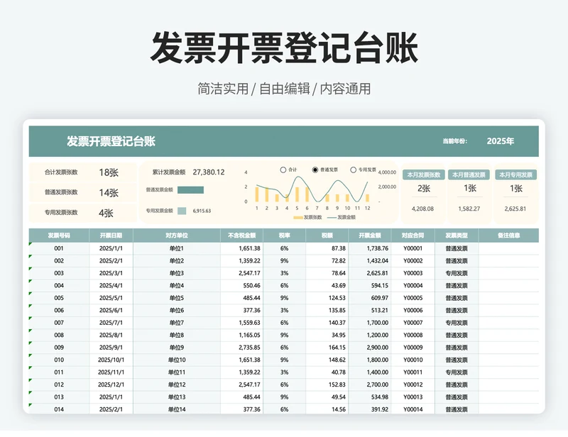Click the remarks cell in row 005
Image resolution: width=568 pixels, height=437 pixels.
point(508,298)
